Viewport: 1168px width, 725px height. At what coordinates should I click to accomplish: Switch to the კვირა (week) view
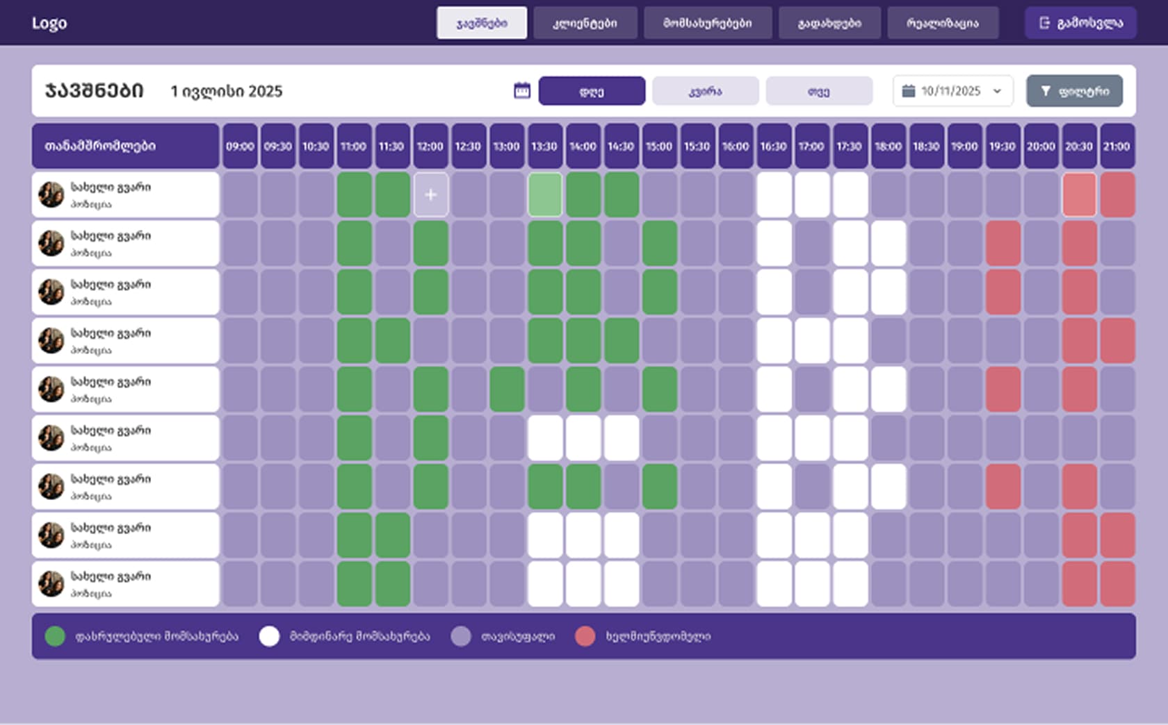(705, 91)
